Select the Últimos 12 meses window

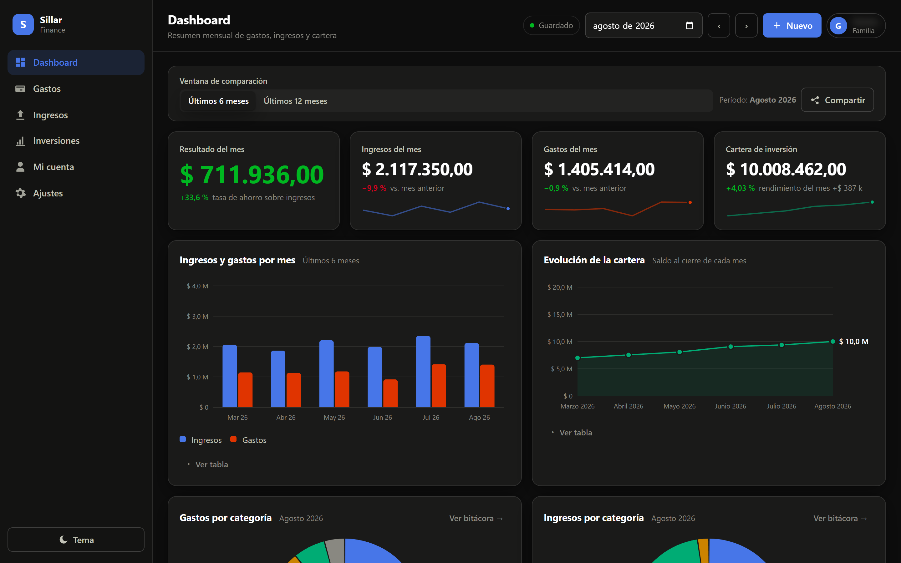[295, 101]
